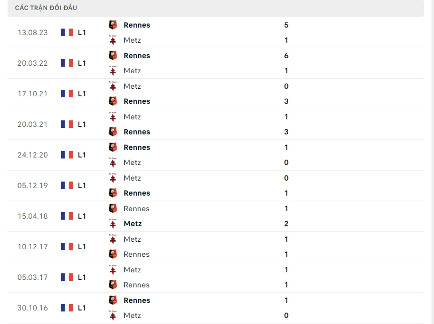Click the French flag beside the 10.12.17 match
Viewport: 434px width, 324px height.
click(67, 247)
